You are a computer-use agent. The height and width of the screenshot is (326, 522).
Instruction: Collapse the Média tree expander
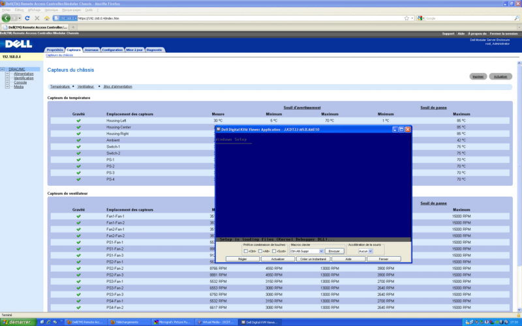pyautogui.click(x=7, y=87)
